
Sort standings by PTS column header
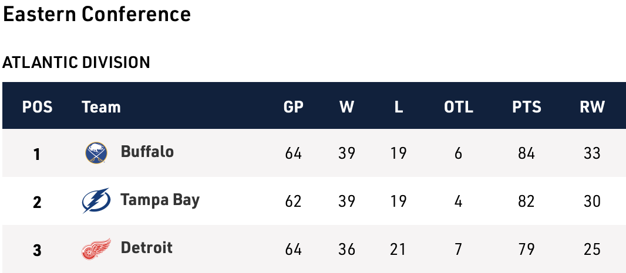tap(526, 107)
